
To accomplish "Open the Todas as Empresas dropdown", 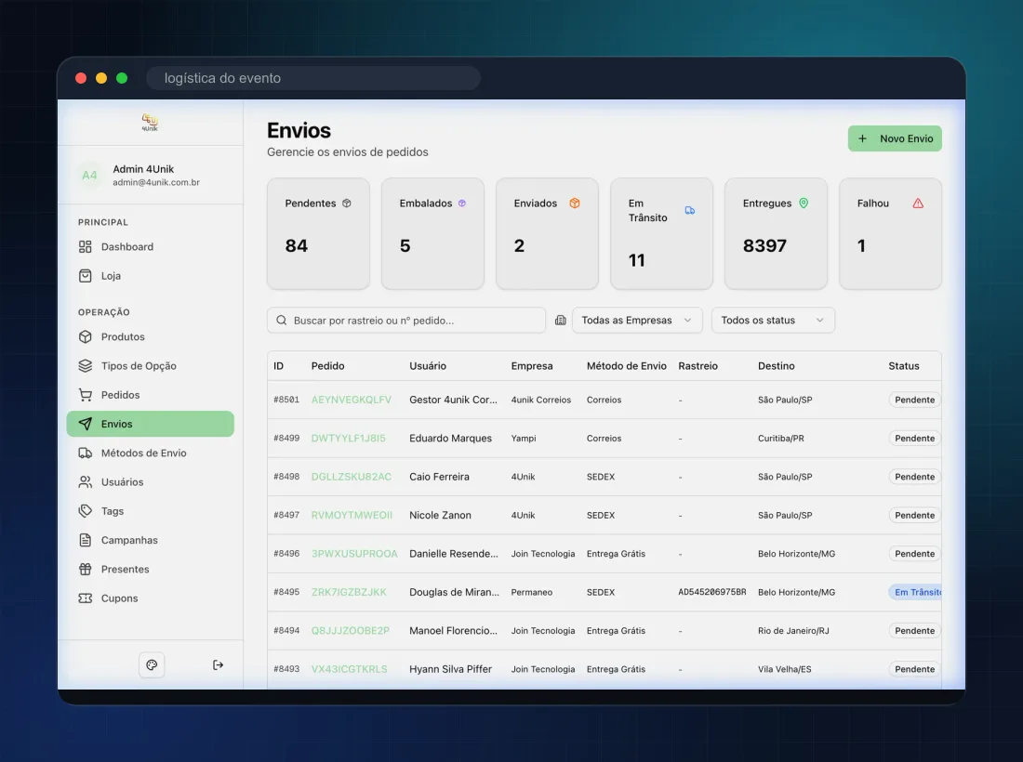I will [x=637, y=320].
